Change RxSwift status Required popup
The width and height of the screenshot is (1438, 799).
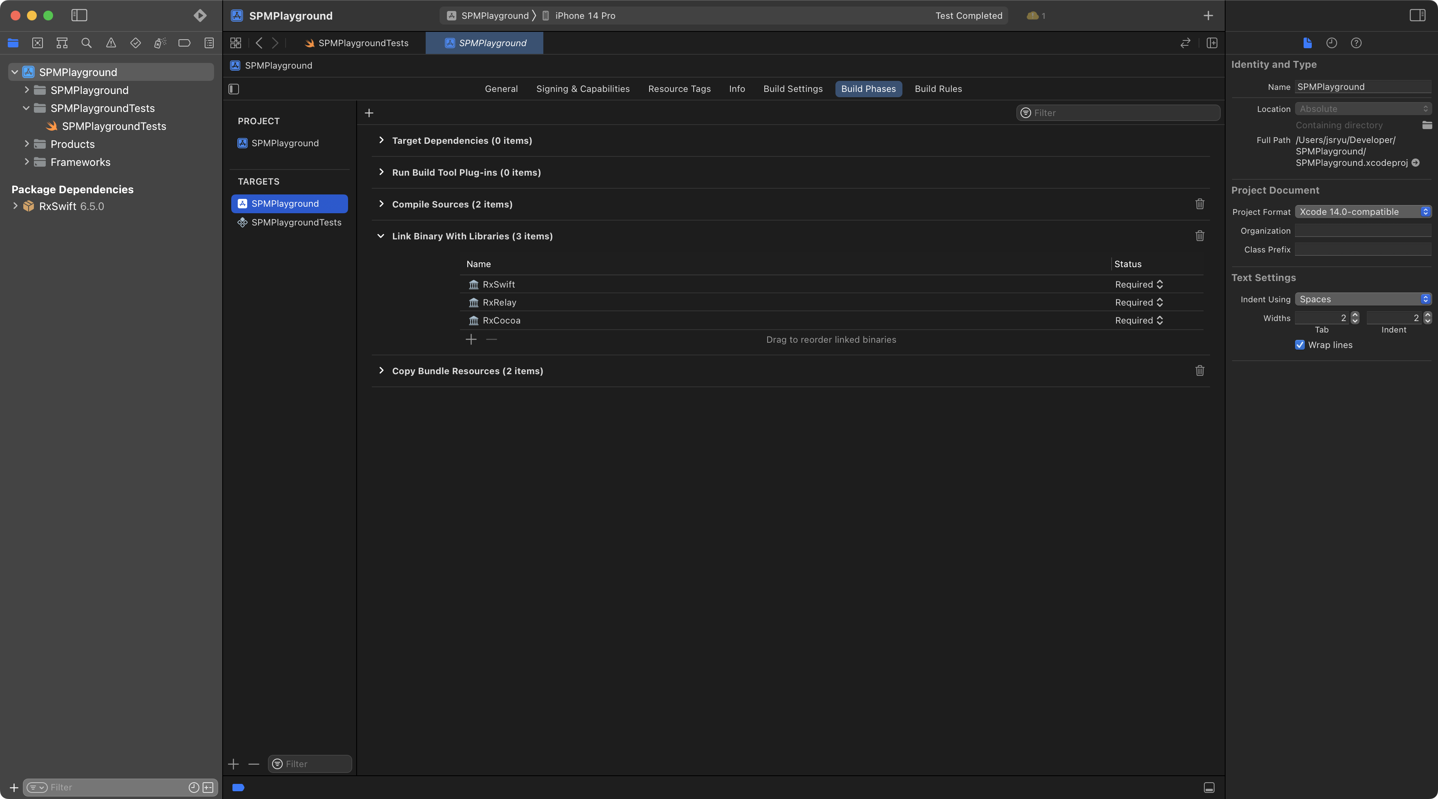[x=1139, y=284]
